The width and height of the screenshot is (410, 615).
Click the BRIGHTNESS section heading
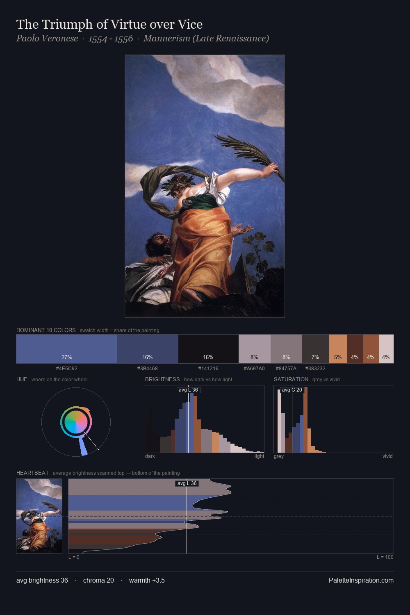pos(162,379)
